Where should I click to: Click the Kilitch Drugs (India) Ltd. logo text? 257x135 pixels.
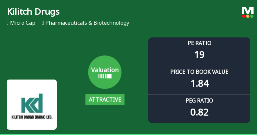click(x=32, y=118)
